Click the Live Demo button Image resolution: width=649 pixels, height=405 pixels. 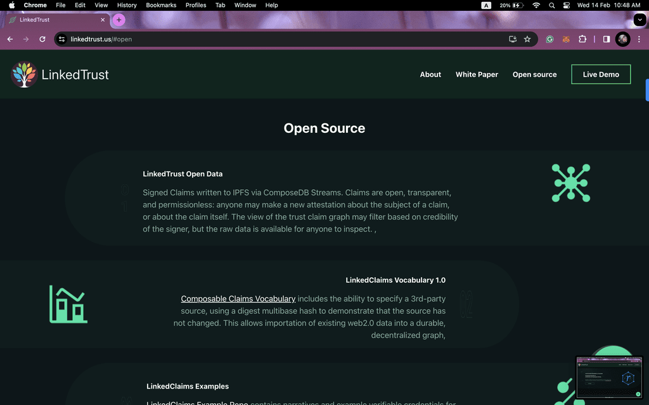coord(601,75)
